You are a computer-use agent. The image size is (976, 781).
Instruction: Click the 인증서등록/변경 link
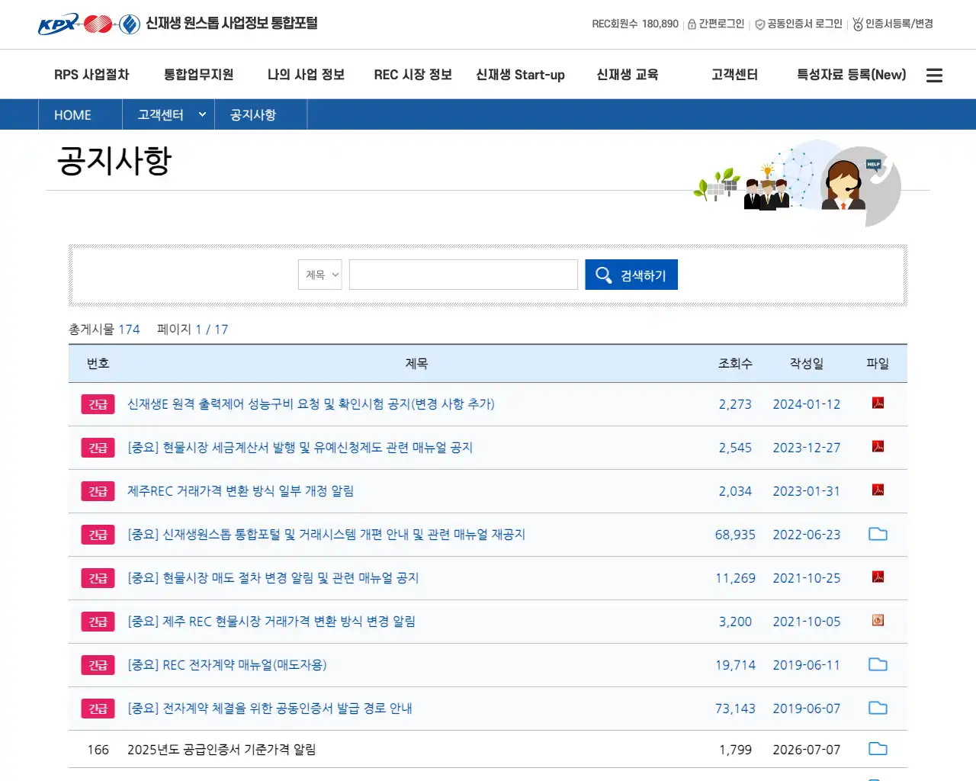893,24
